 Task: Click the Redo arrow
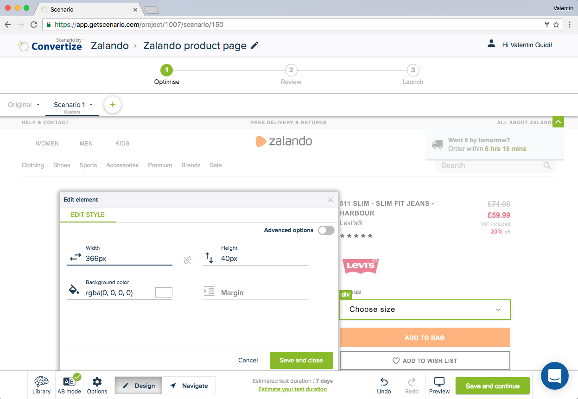(412, 385)
